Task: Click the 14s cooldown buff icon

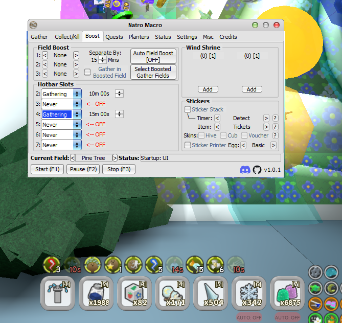Action: 174,265
